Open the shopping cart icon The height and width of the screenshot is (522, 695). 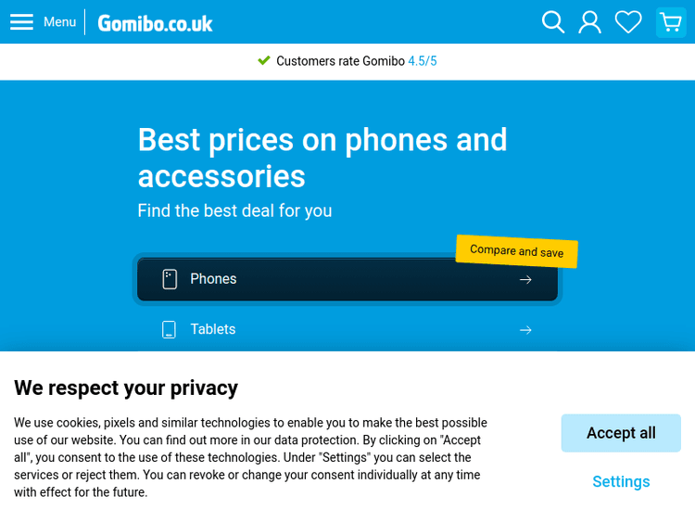click(x=671, y=22)
